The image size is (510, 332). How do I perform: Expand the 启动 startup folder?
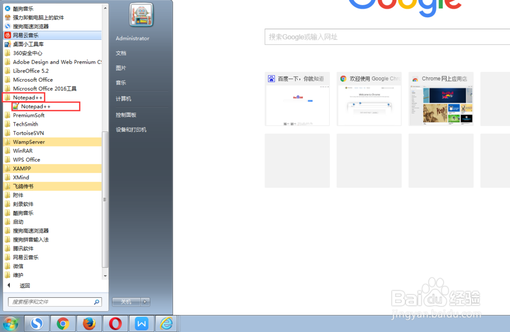click(x=52, y=222)
